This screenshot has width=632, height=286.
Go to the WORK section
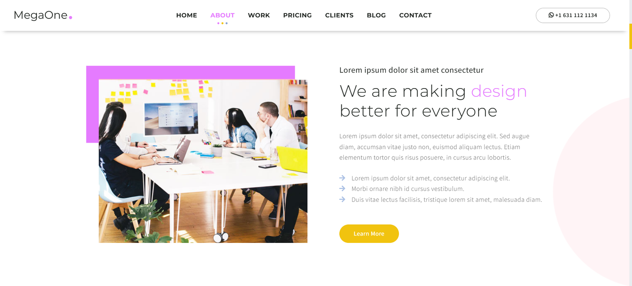click(x=259, y=15)
